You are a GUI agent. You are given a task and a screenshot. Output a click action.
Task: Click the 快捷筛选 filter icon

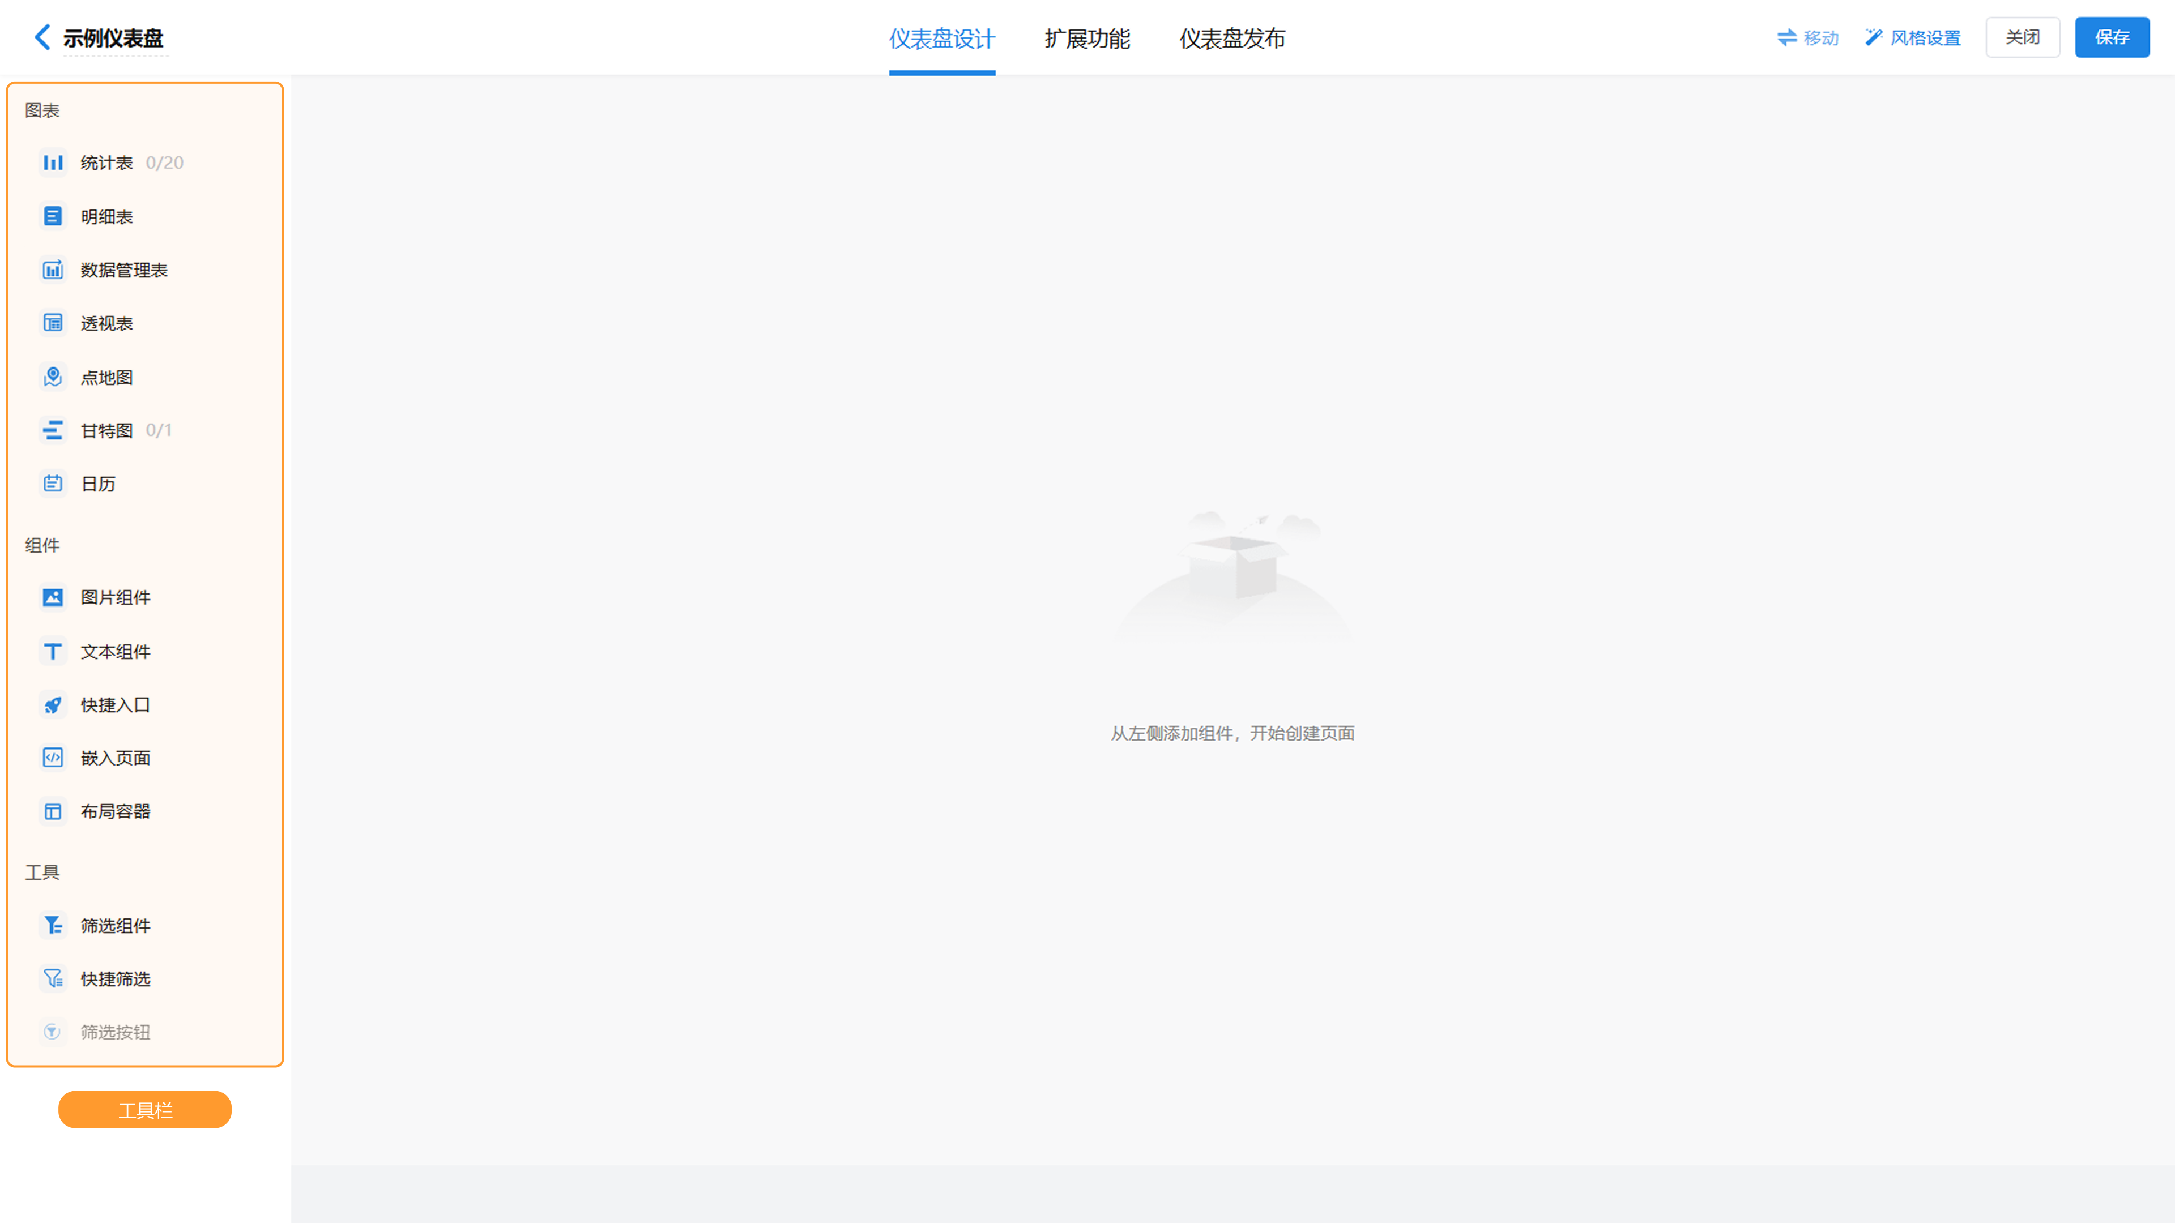coord(52,978)
